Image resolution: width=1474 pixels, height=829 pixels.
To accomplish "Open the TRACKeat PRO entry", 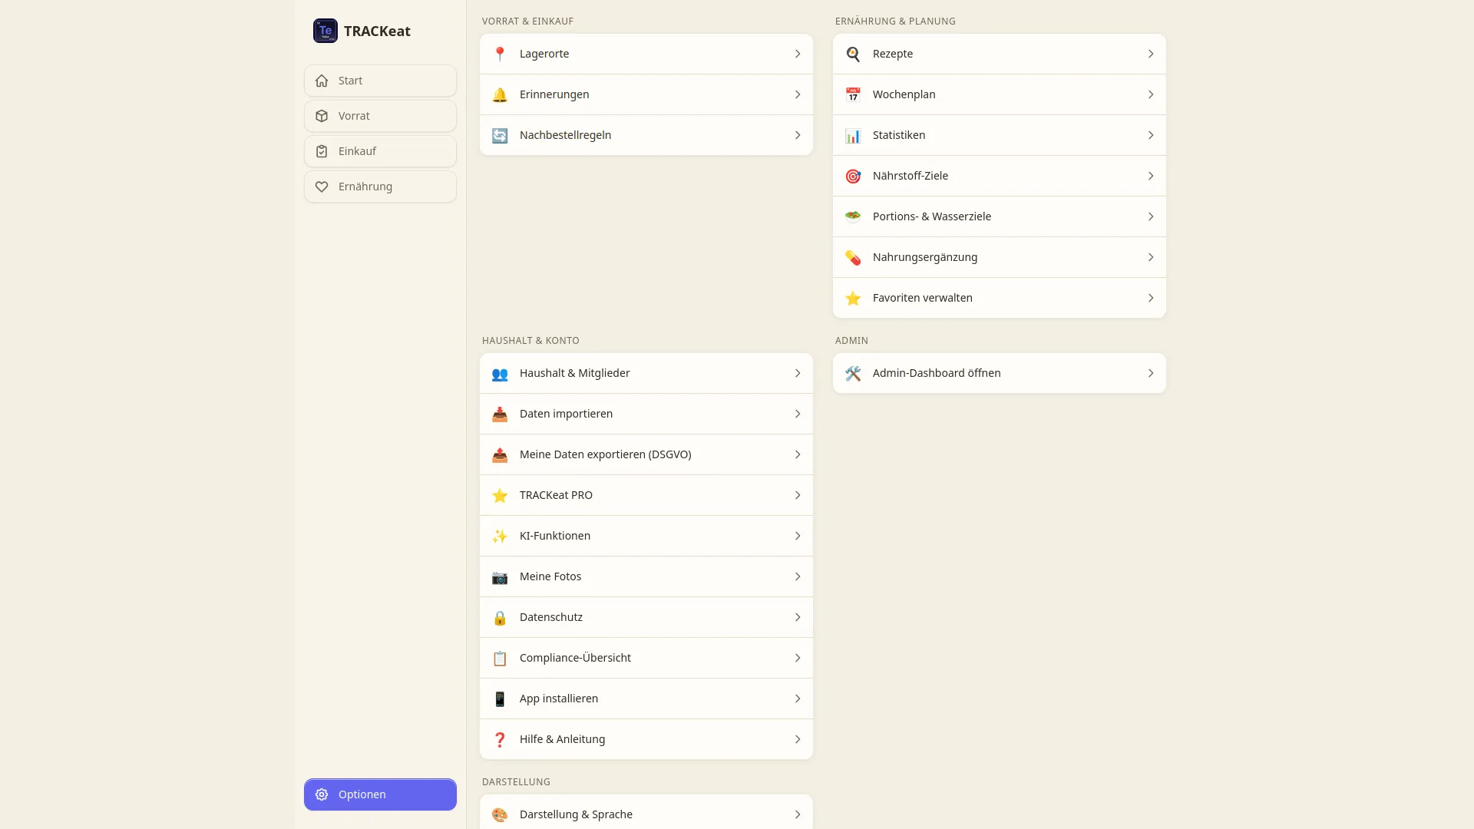I will (646, 495).
